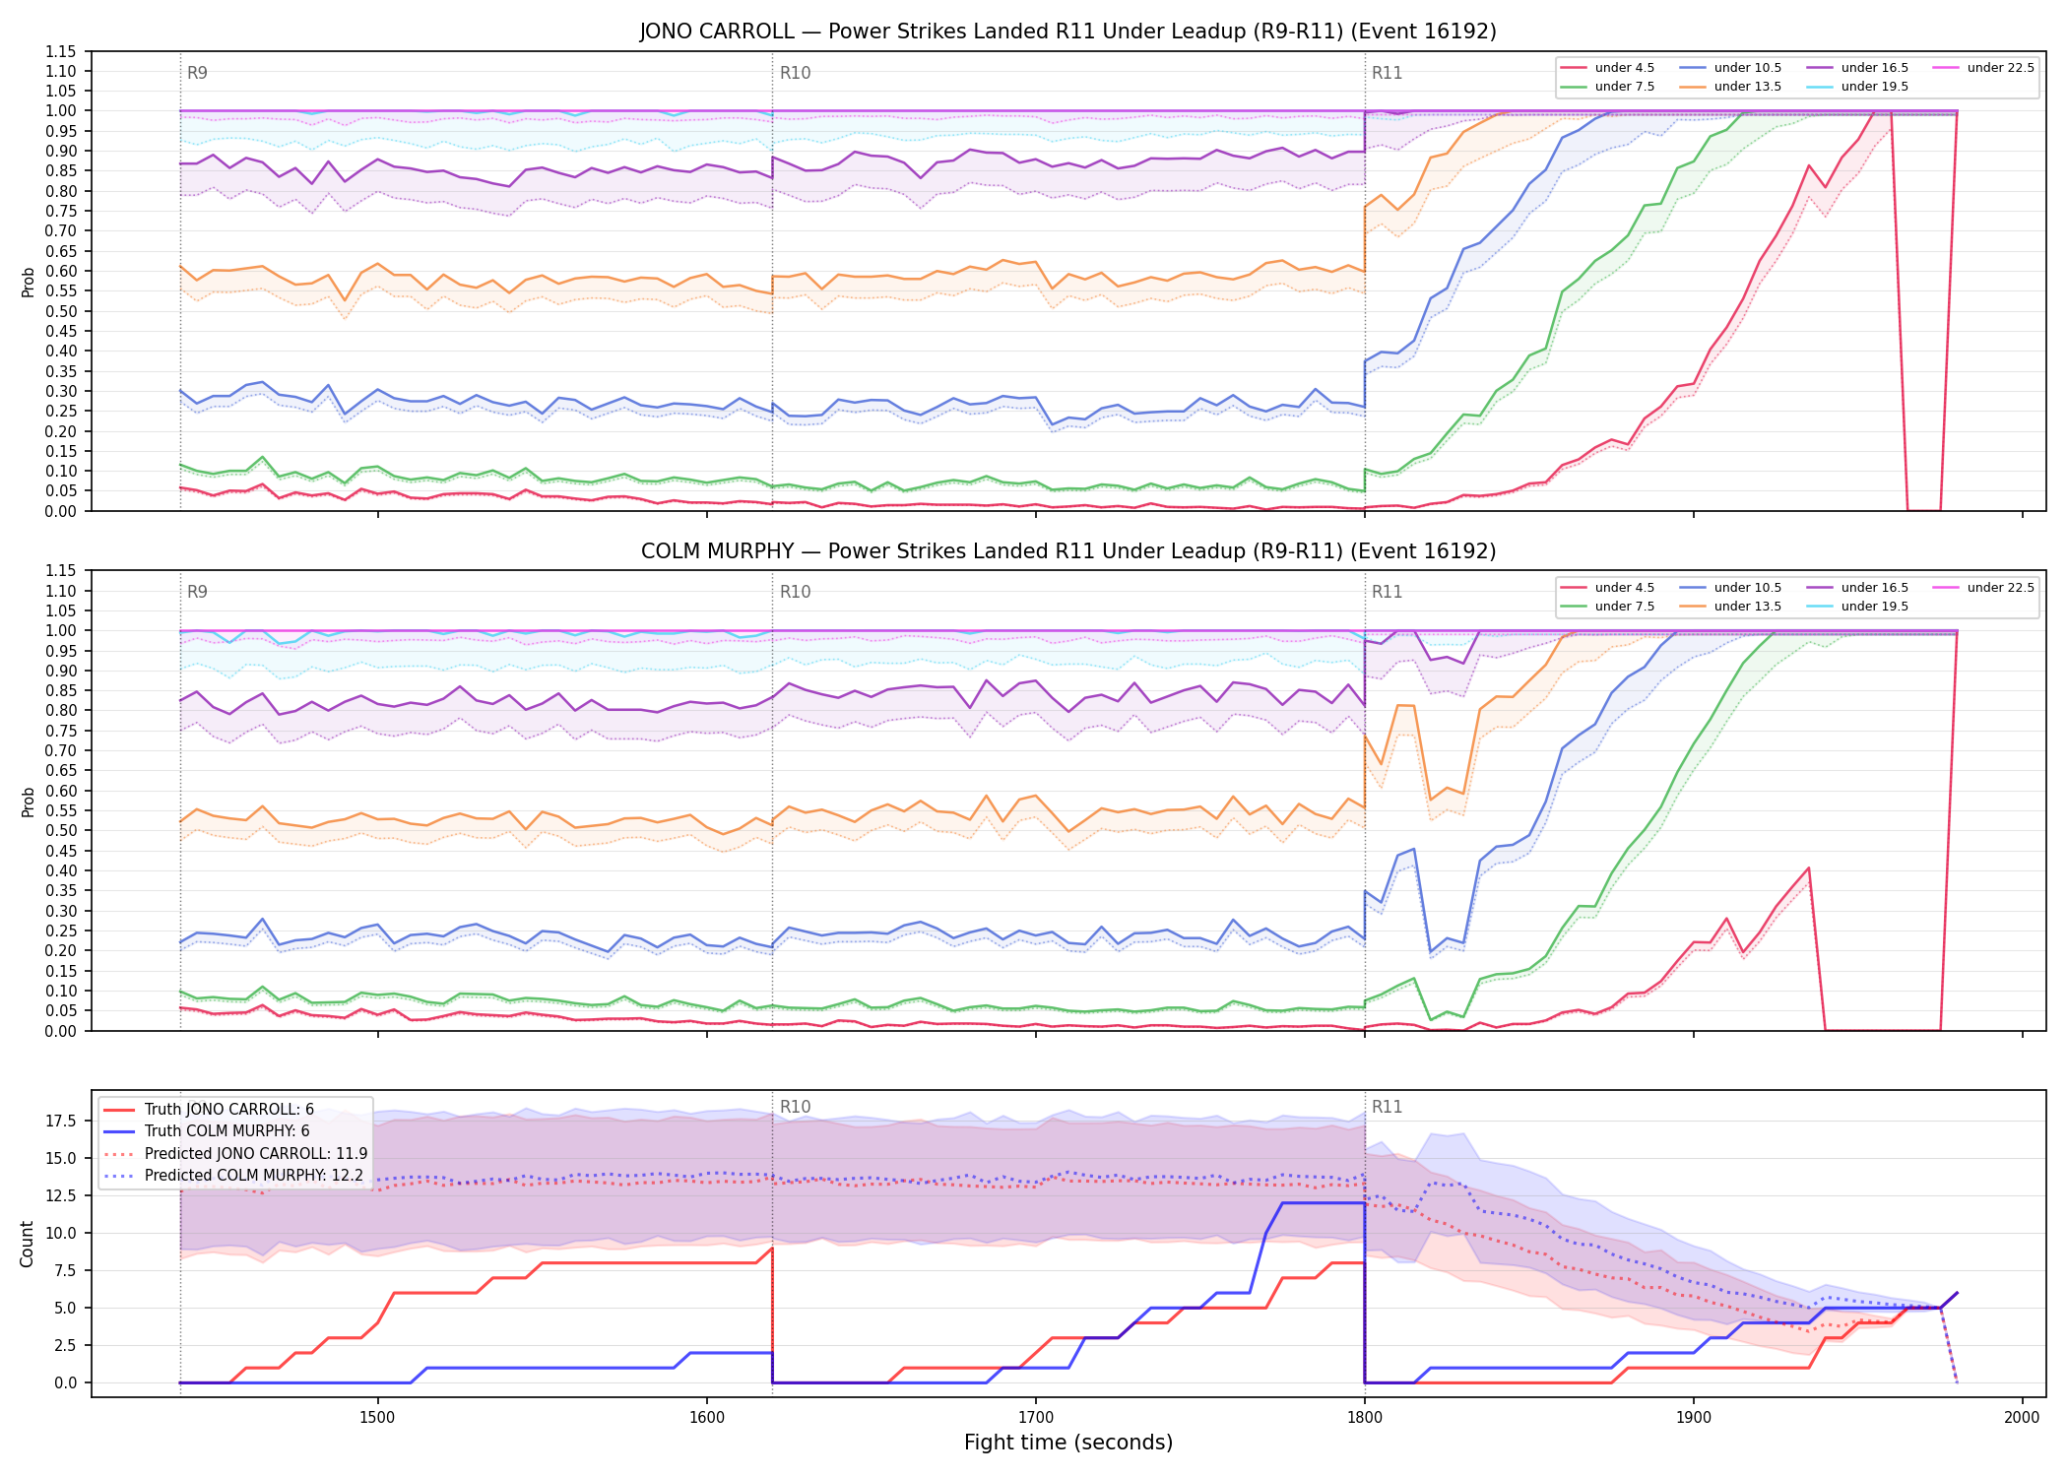Pick 'under 22.5' in Colm Murphy chart legend
The height and width of the screenshot is (1477, 2068).
1984,588
